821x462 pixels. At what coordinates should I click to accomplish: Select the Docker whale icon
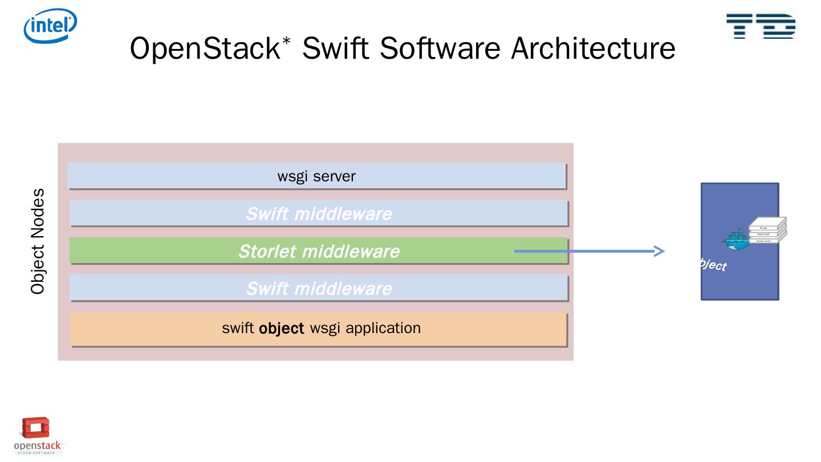(x=737, y=240)
